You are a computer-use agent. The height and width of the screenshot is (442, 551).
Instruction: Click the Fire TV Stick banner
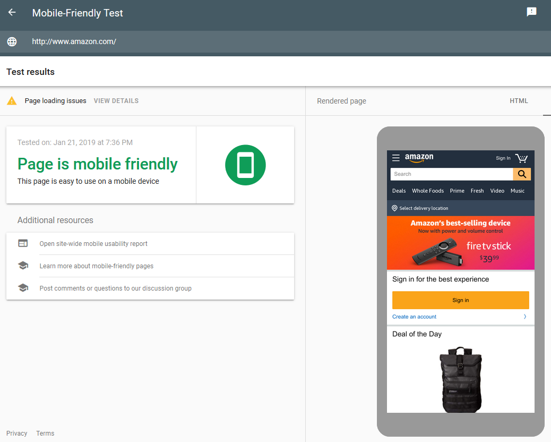[460, 243]
